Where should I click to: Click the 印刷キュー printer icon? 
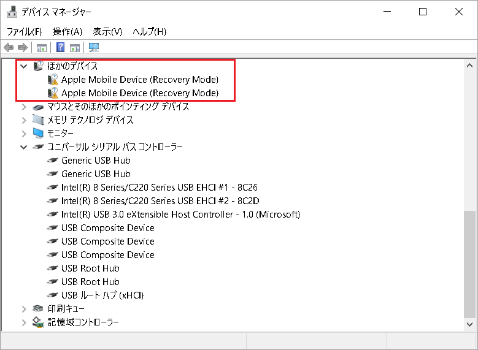[38, 308]
